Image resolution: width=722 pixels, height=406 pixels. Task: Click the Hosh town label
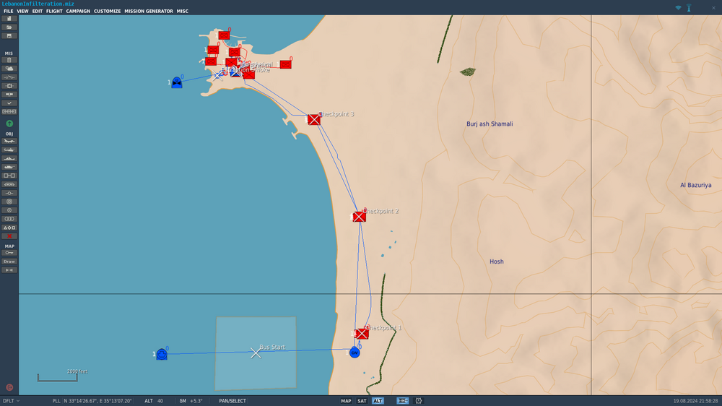pyautogui.click(x=497, y=262)
